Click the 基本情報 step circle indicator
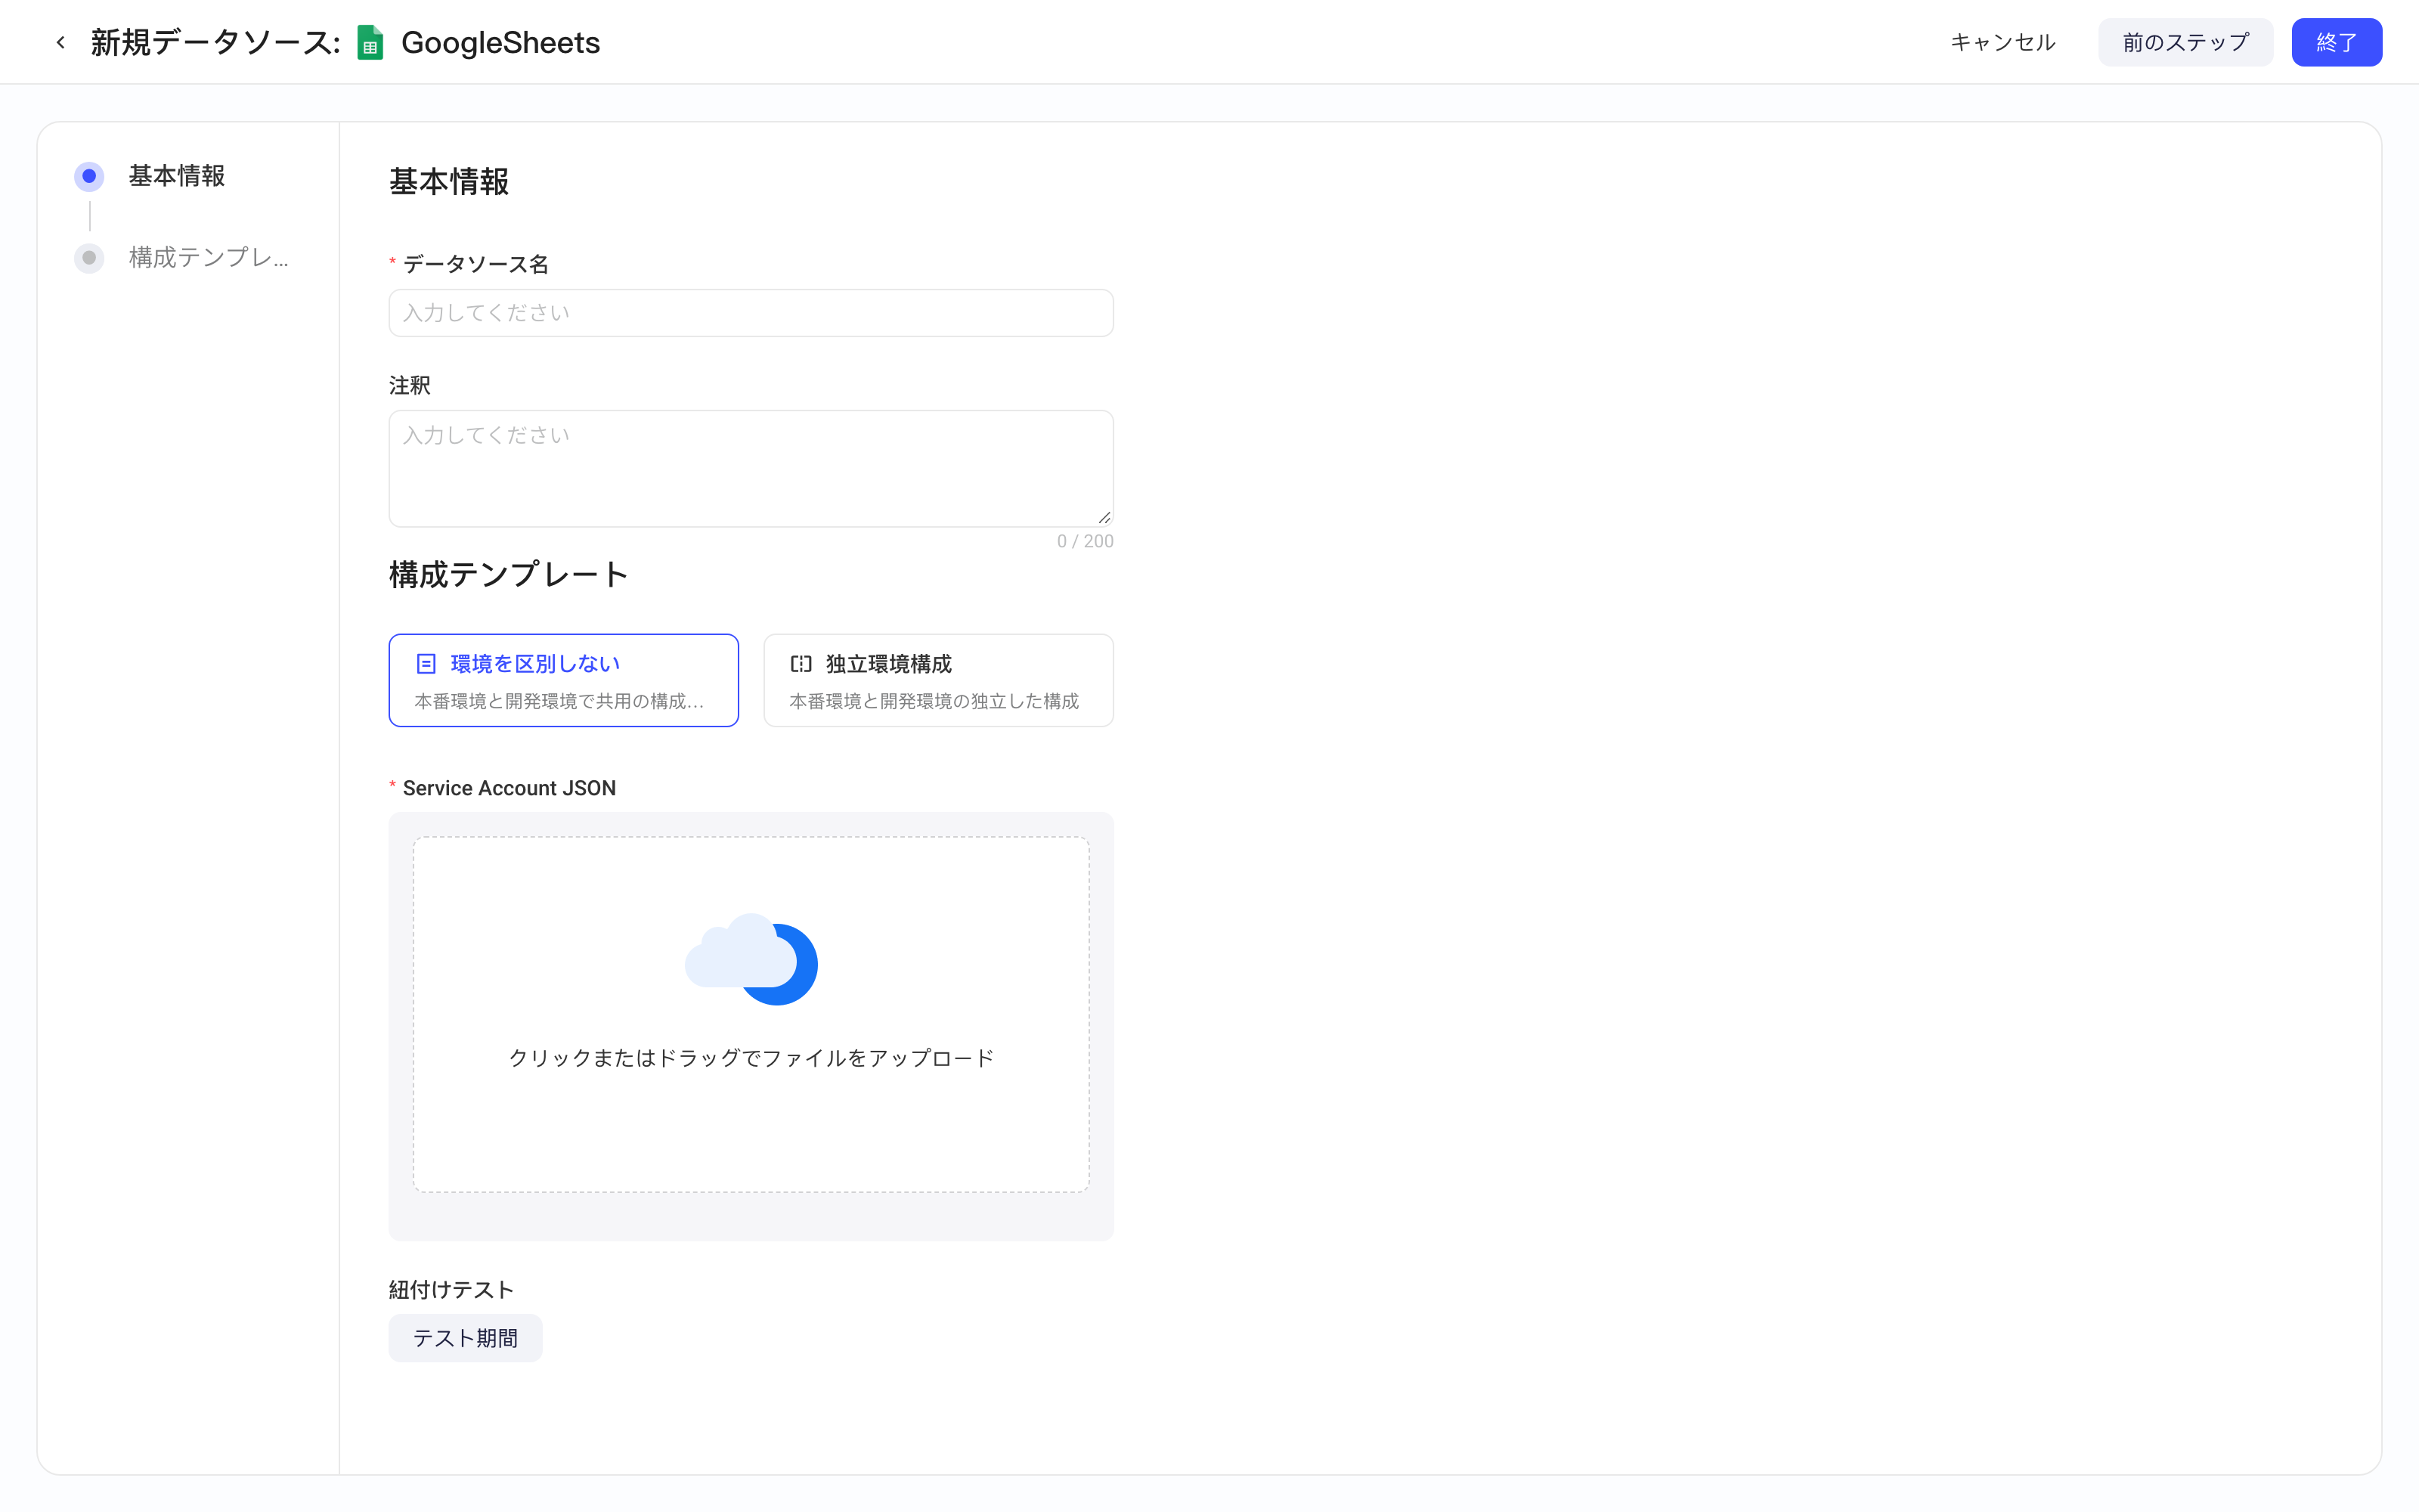 pos(89,176)
